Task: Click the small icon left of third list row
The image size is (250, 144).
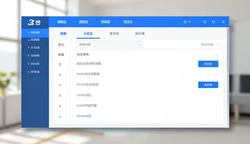Action: (x=60, y=75)
